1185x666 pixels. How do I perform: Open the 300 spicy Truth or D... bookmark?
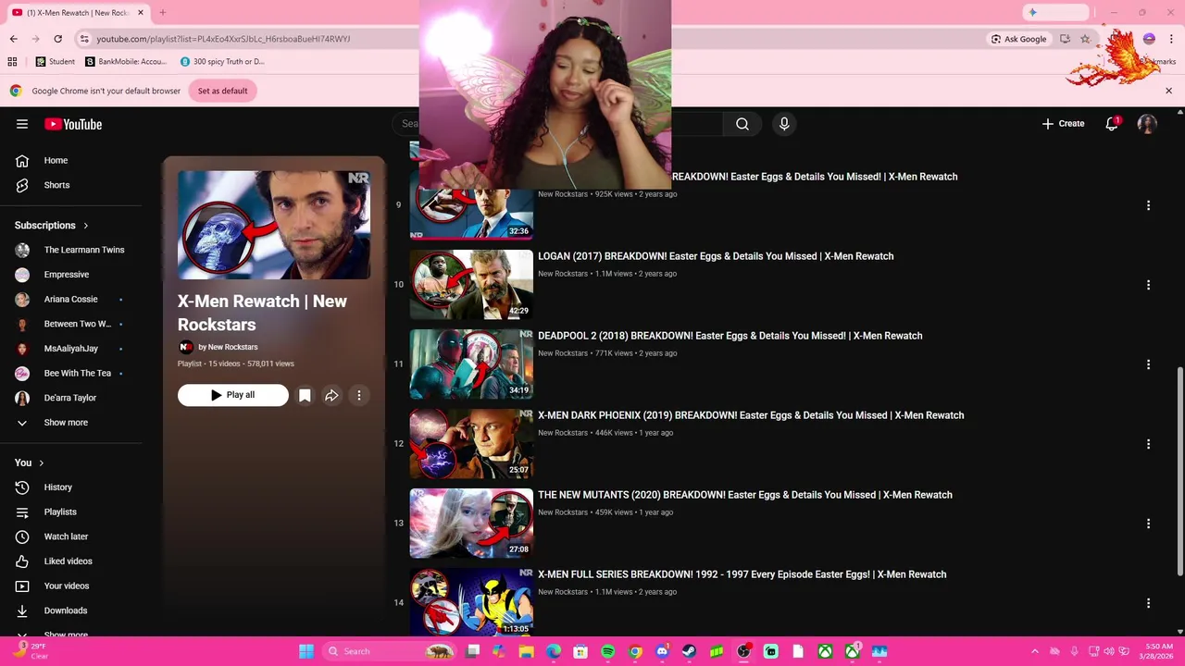222,61
